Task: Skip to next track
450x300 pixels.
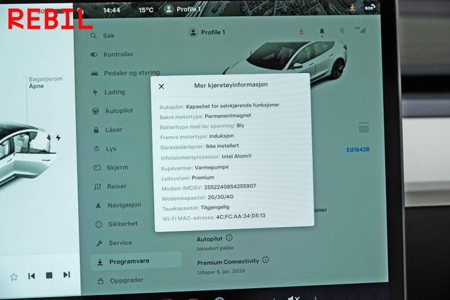Action: tap(67, 275)
